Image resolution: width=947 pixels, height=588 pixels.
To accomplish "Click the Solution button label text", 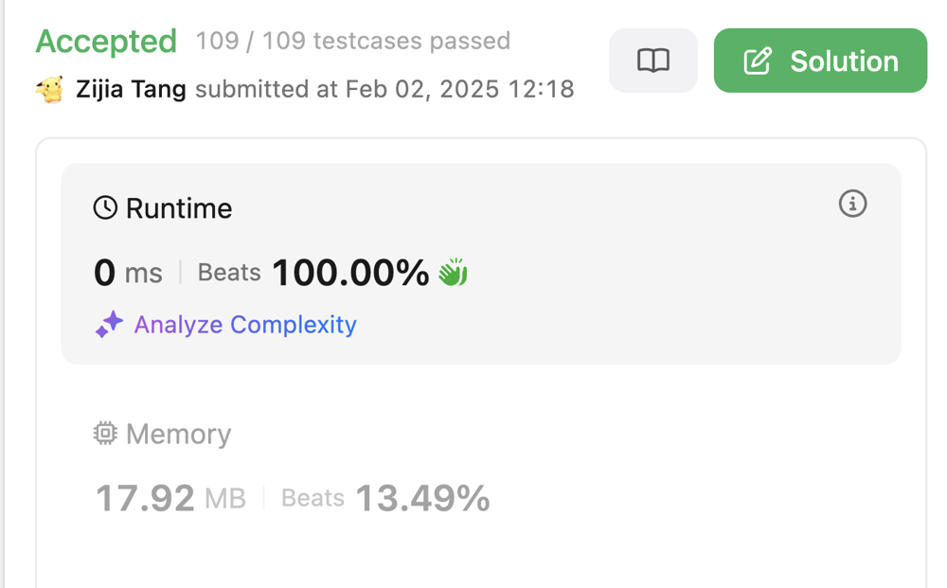I will click(844, 62).
